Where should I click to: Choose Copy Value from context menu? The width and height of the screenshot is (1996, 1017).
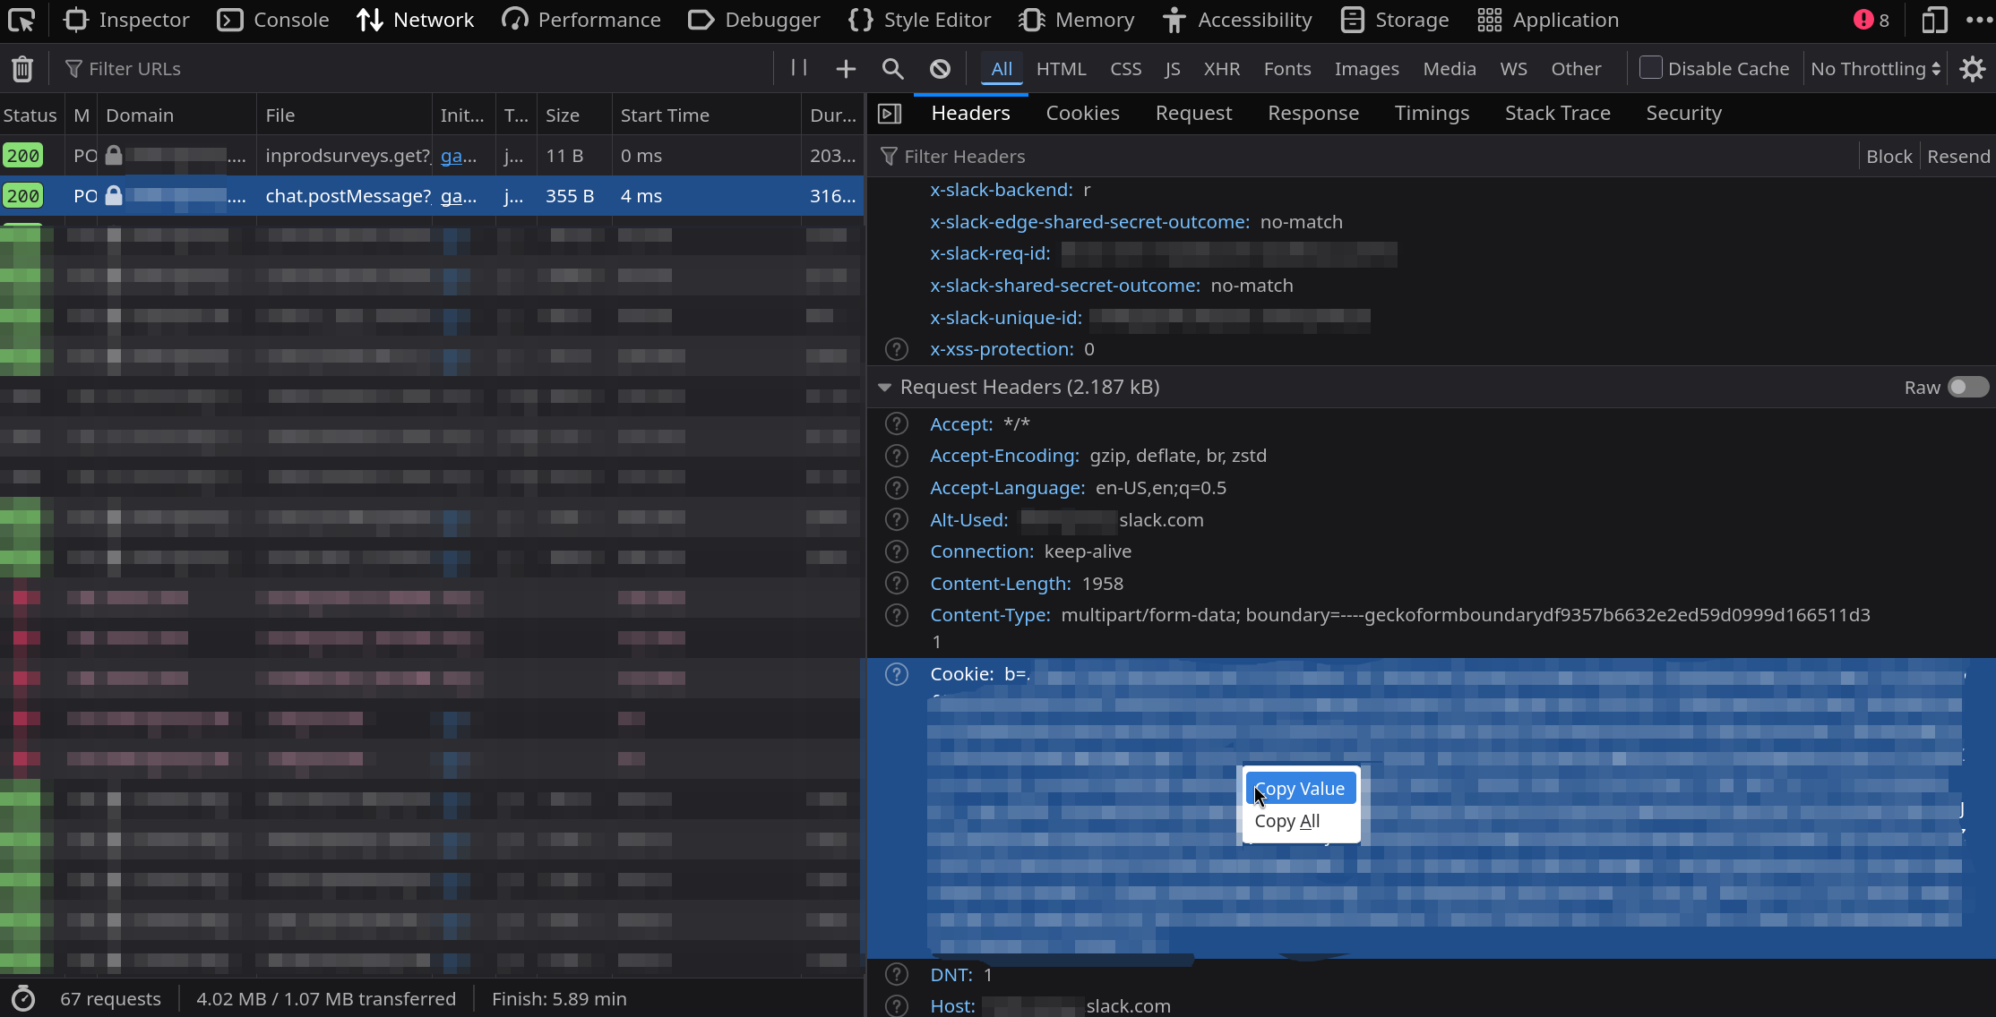click(1300, 789)
